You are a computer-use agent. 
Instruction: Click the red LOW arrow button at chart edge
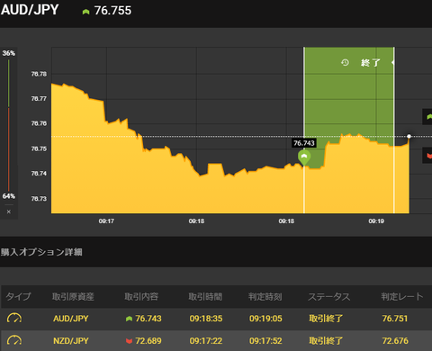pyautogui.click(x=427, y=156)
